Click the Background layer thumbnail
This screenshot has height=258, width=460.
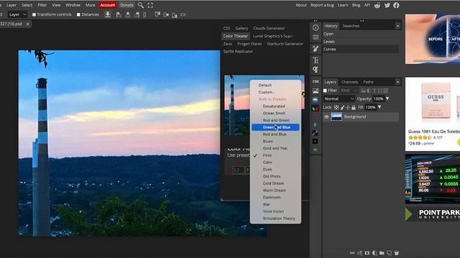tap(336, 117)
